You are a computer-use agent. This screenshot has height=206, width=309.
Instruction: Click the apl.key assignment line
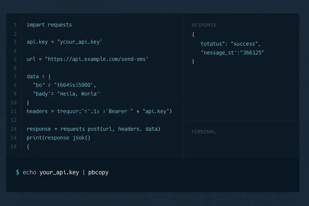pos(64,42)
